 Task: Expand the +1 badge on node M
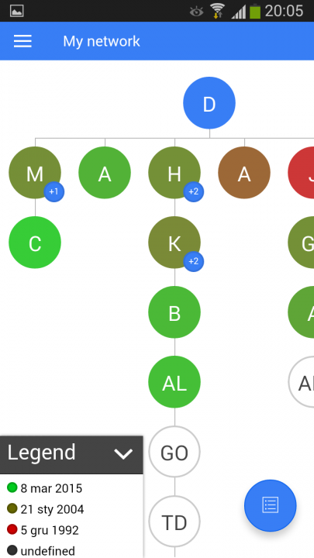click(x=53, y=192)
